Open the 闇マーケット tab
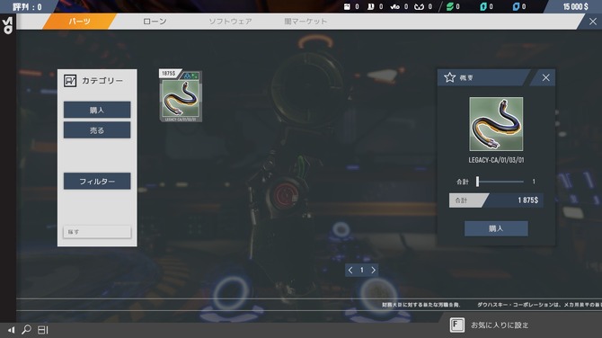This screenshot has width=602, height=338. pos(305,22)
